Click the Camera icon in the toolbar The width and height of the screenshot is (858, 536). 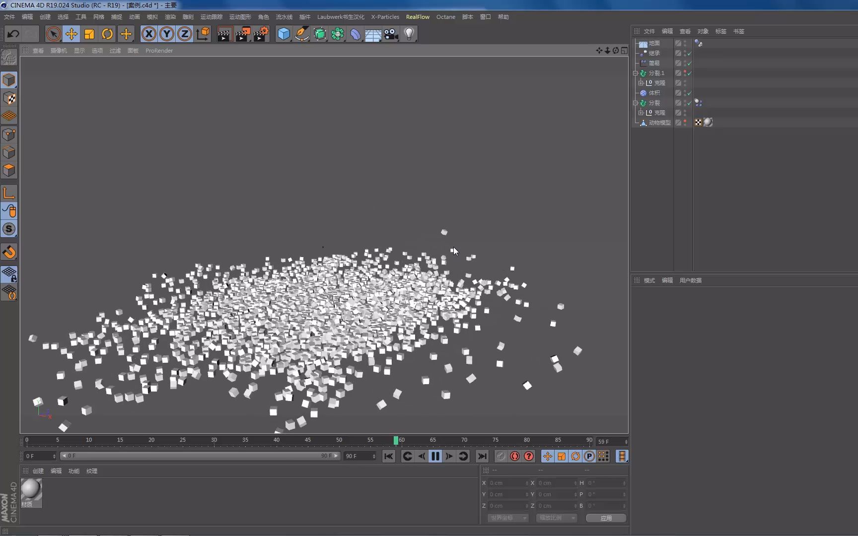click(391, 34)
